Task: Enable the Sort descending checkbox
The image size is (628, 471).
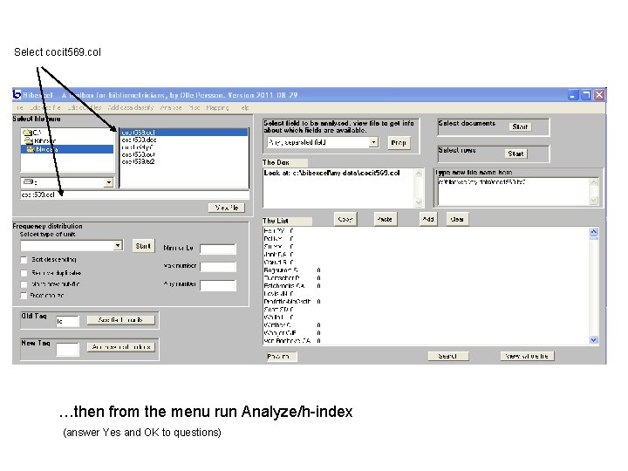Action: pyautogui.click(x=24, y=260)
